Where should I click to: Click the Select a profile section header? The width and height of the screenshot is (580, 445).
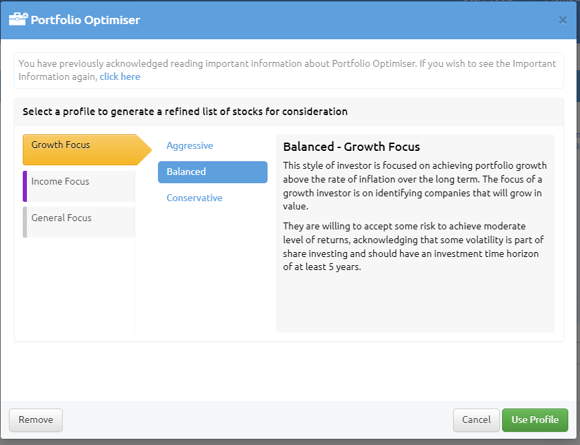[185, 112]
